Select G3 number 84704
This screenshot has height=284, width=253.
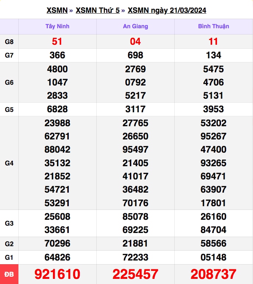[x=213, y=230]
